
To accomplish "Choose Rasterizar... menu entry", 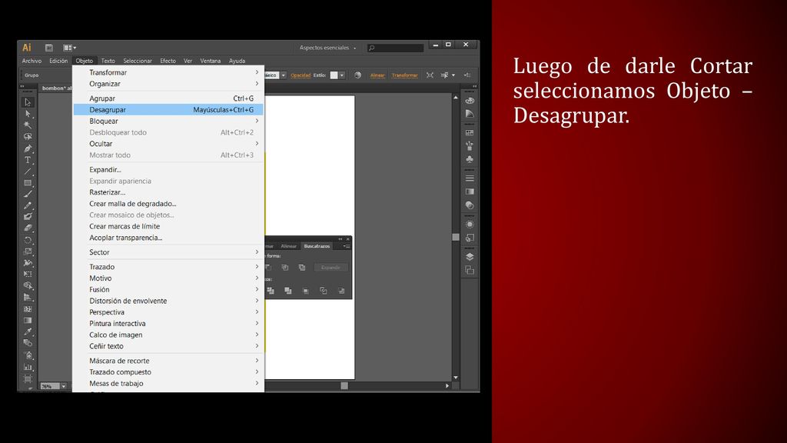I will pos(168,192).
